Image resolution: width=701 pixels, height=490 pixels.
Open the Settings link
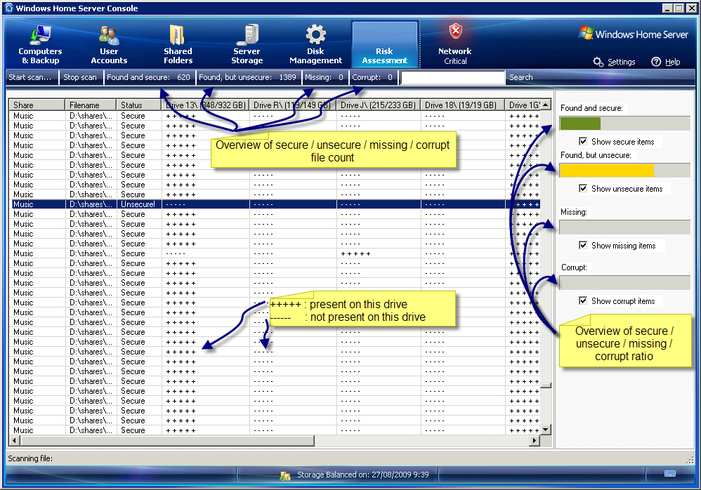coord(622,62)
